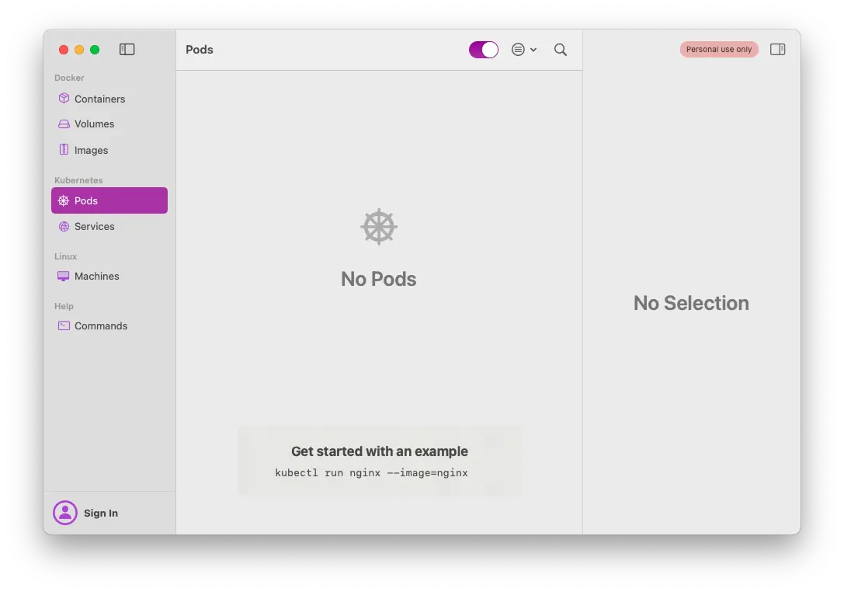Open Commands via its terminal icon
Viewport: 844px width, 592px height.
pyautogui.click(x=64, y=326)
